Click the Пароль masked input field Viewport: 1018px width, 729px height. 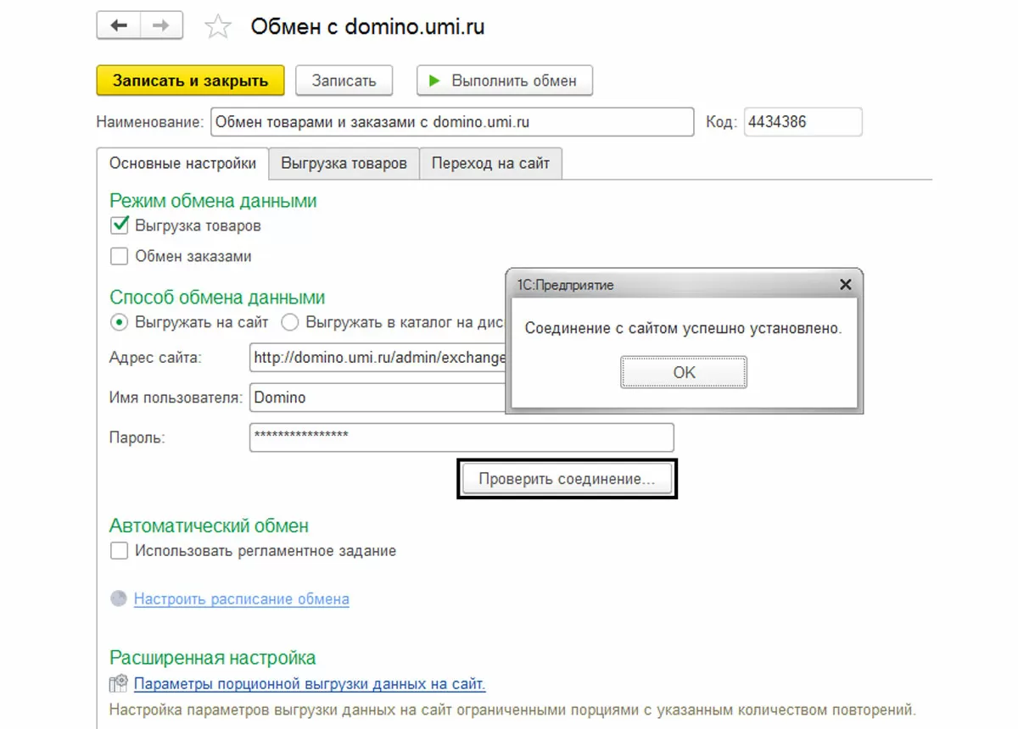461,437
